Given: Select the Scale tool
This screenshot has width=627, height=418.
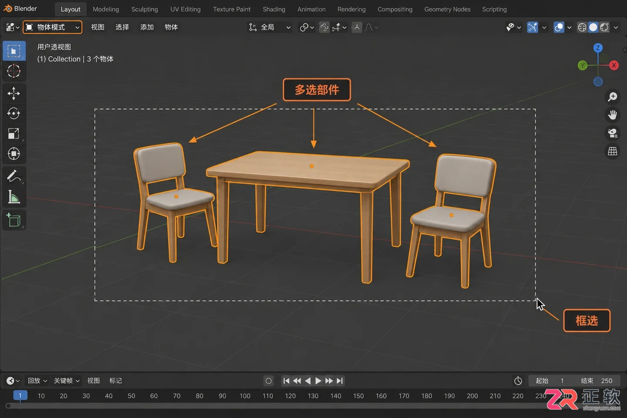Looking at the screenshot, I should [x=14, y=133].
